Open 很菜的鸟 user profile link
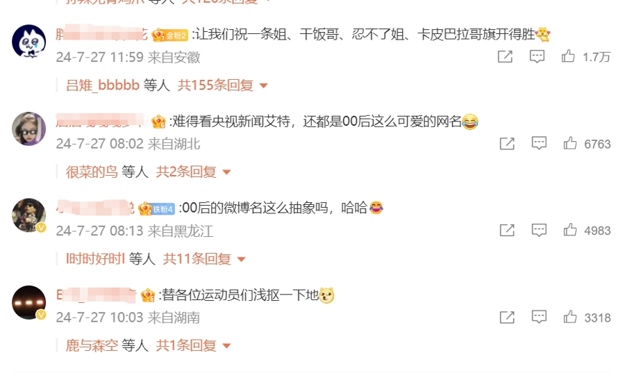This screenshot has width=625, height=380. click(92, 172)
